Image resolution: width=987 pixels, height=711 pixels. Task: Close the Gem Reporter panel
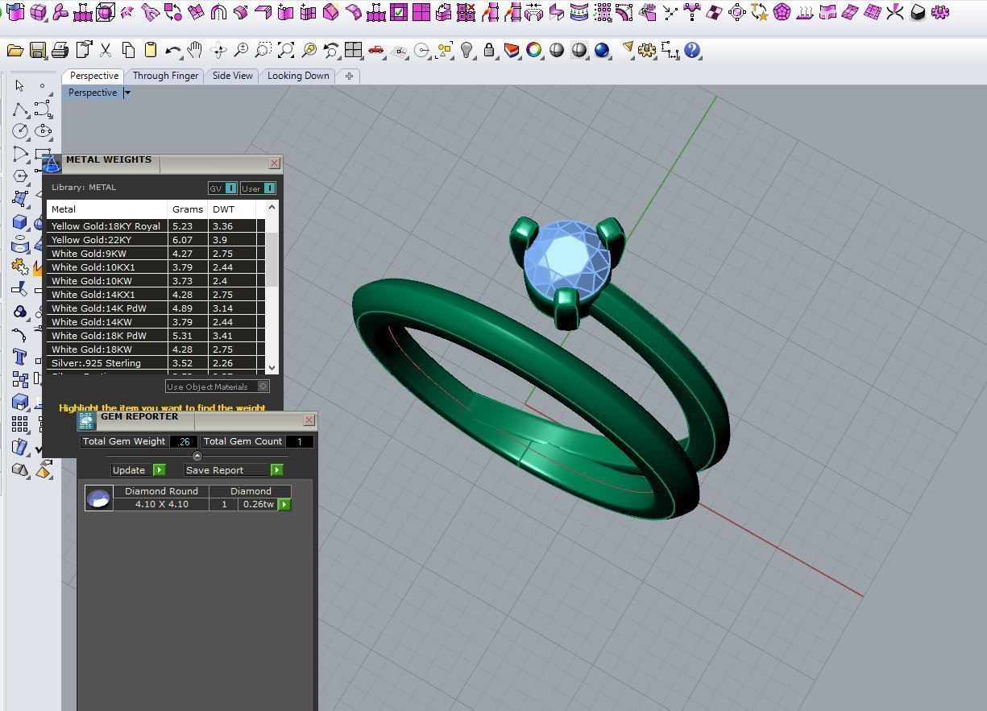(309, 420)
